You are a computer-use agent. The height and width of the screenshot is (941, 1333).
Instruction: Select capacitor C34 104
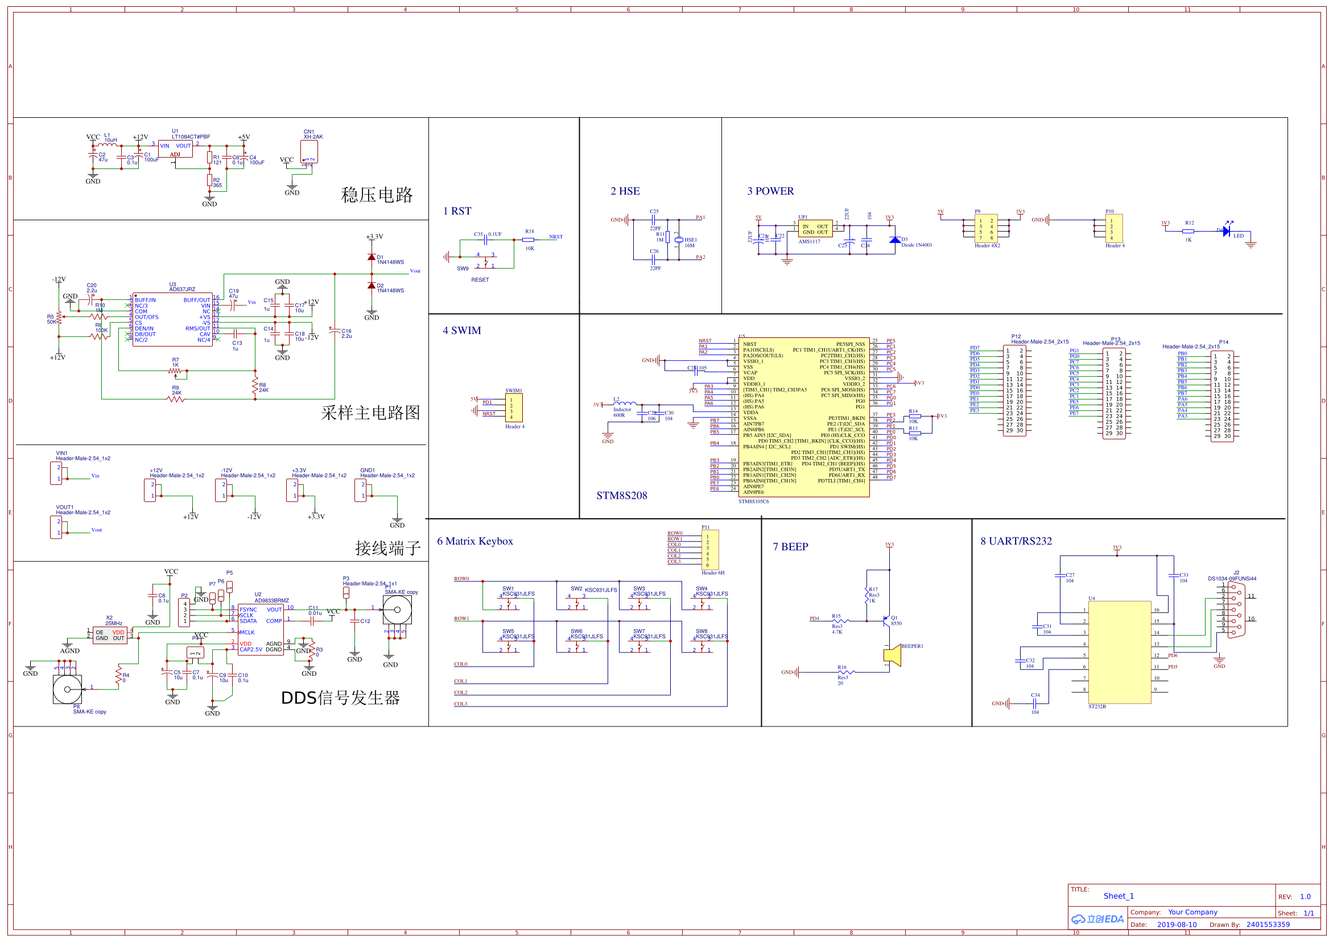1034,704
